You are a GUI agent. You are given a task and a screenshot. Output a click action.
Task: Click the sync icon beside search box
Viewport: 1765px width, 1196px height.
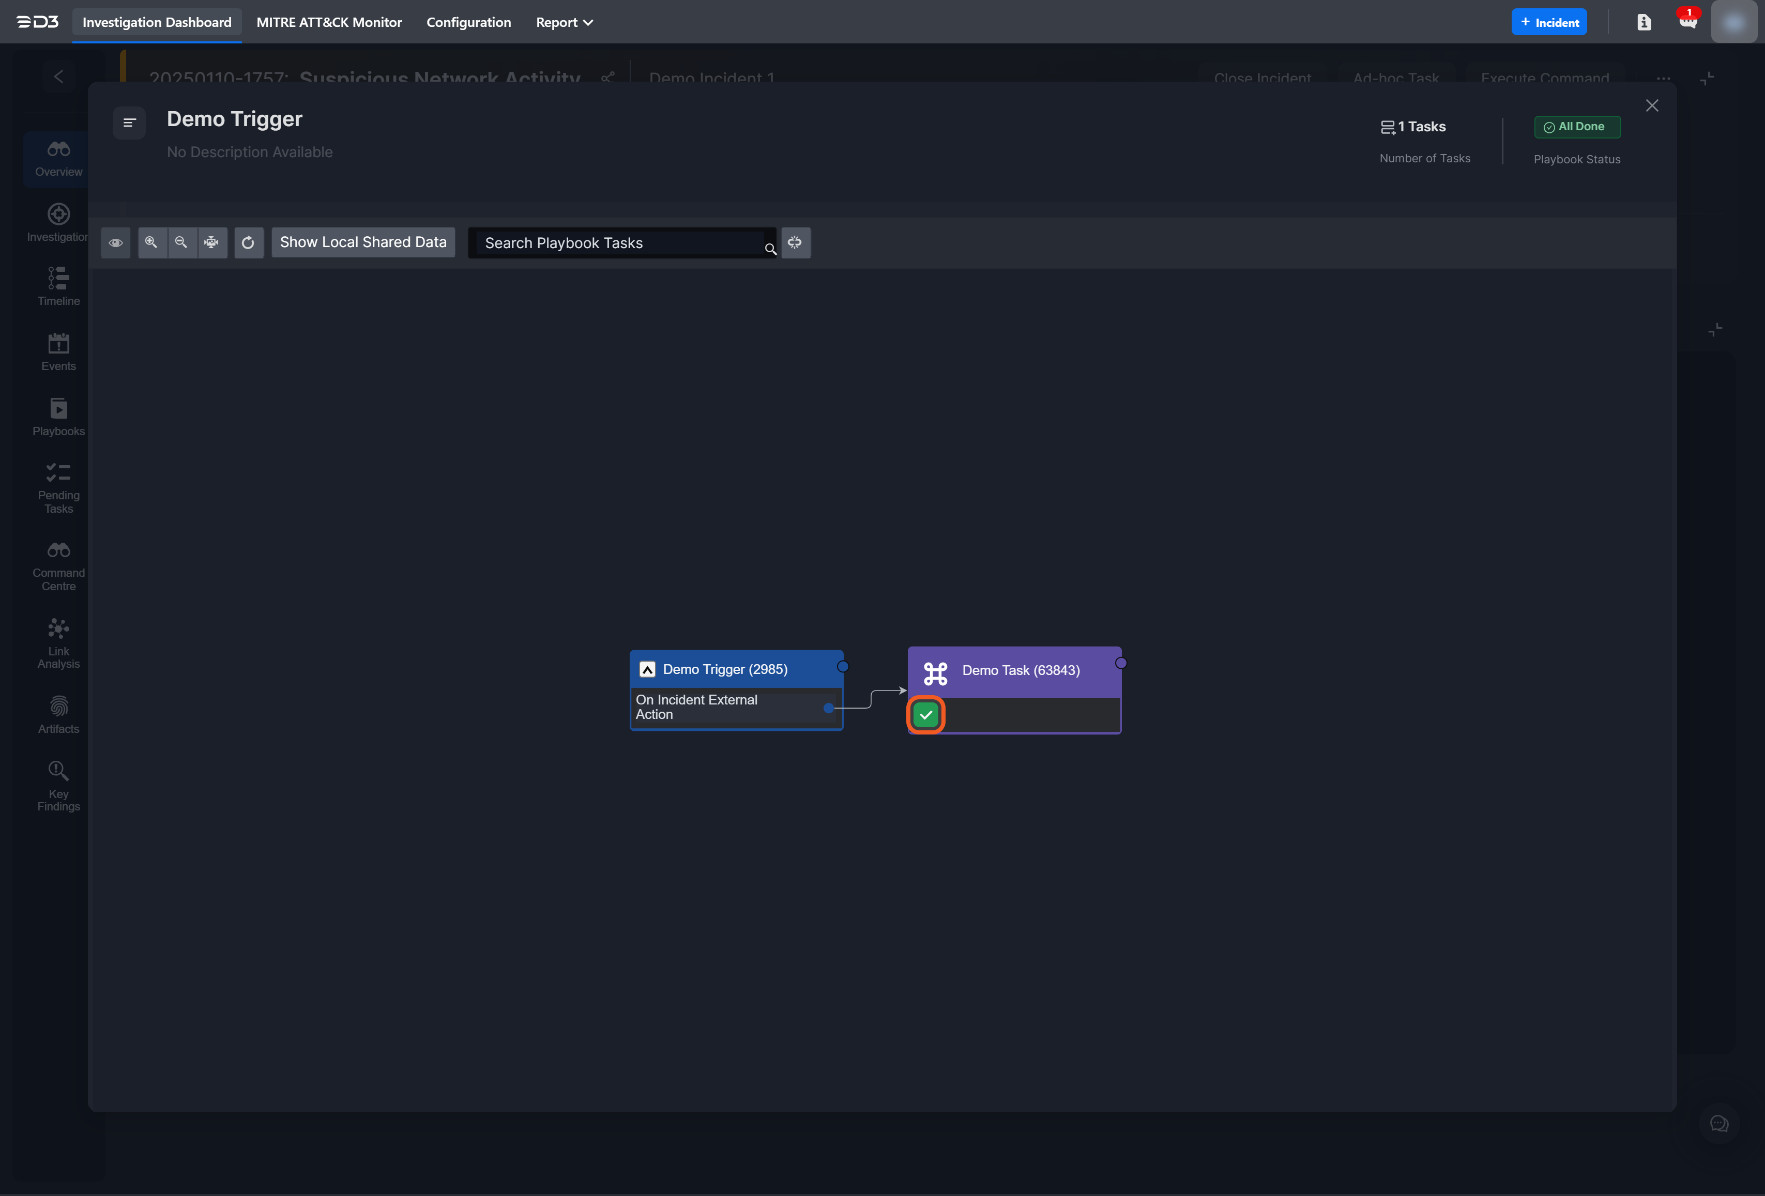(795, 243)
